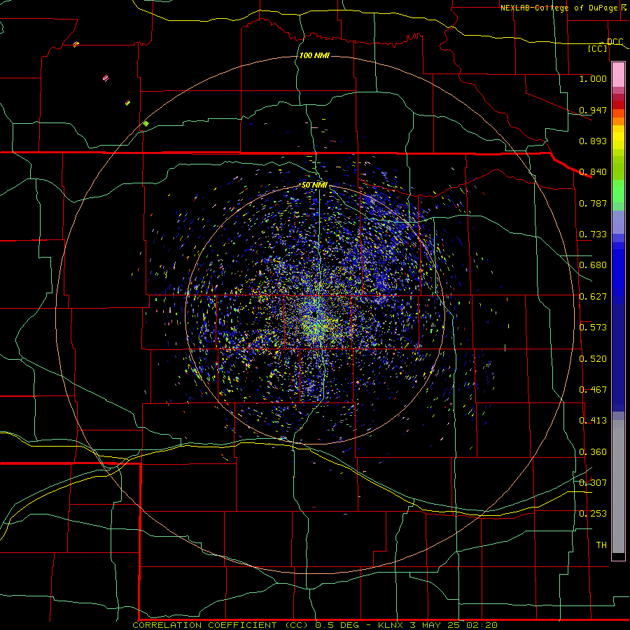Click the TH threshold label on legend
This screenshot has height=630, width=630.
pyautogui.click(x=601, y=545)
